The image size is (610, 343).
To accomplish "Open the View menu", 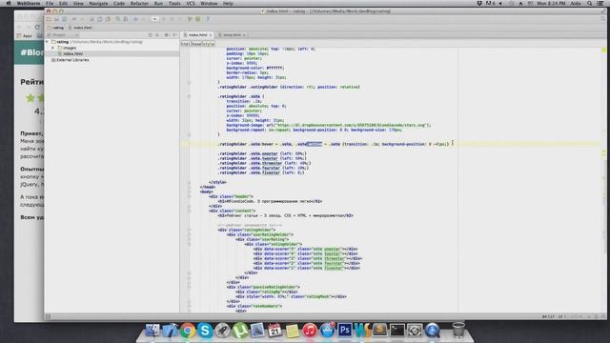I will 78,3.
